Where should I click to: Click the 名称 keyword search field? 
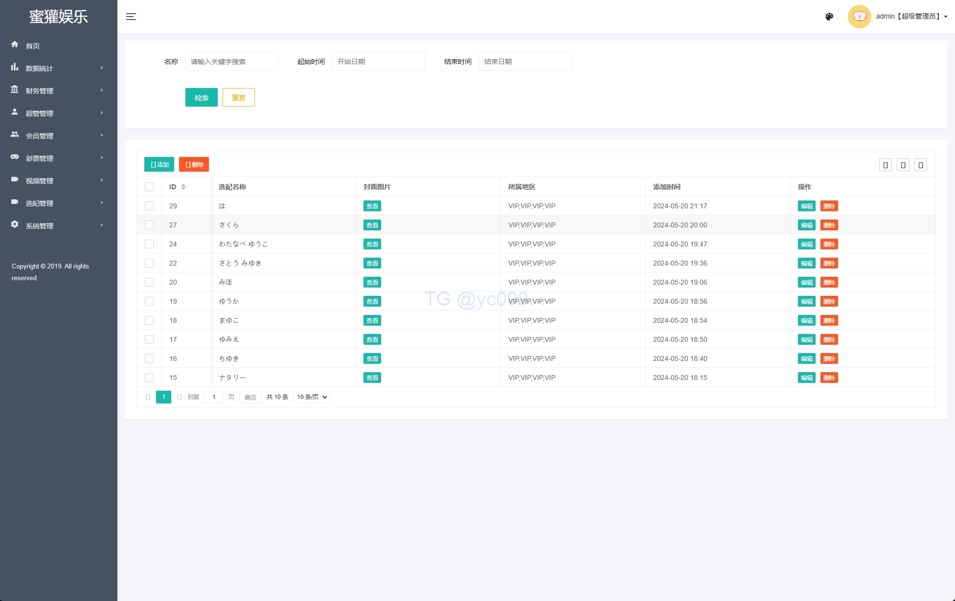tap(231, 62)
